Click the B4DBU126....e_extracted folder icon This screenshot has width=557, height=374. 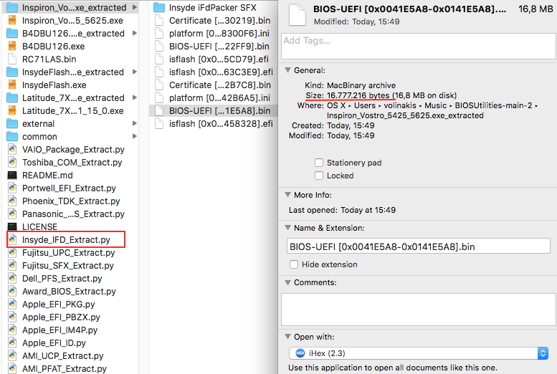tap(12, 34)
